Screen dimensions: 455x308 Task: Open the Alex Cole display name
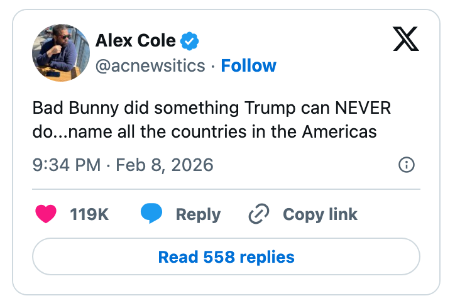pyautogui.click(x=136, y=41)
